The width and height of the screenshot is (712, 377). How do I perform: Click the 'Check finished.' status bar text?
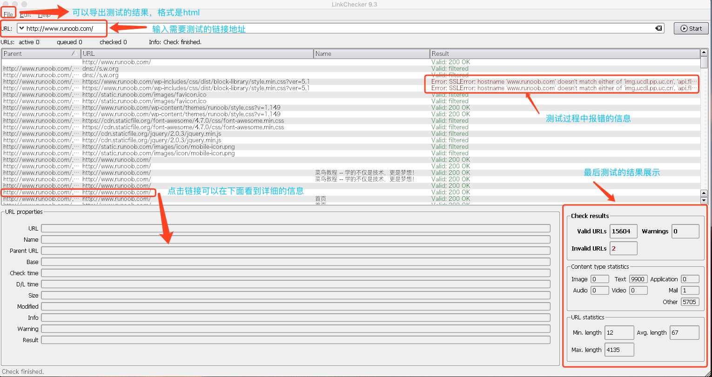(23, 371)
